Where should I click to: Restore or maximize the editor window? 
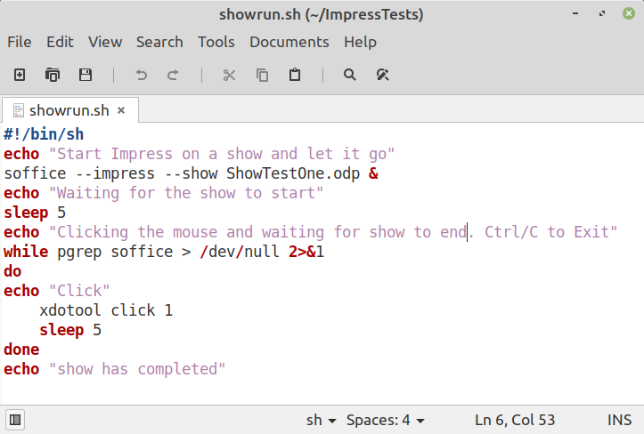tap(602, 13)
